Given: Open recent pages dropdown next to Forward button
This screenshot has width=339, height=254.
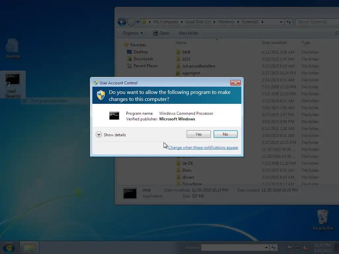Looking at the screenshot, I should pos(138,22).
